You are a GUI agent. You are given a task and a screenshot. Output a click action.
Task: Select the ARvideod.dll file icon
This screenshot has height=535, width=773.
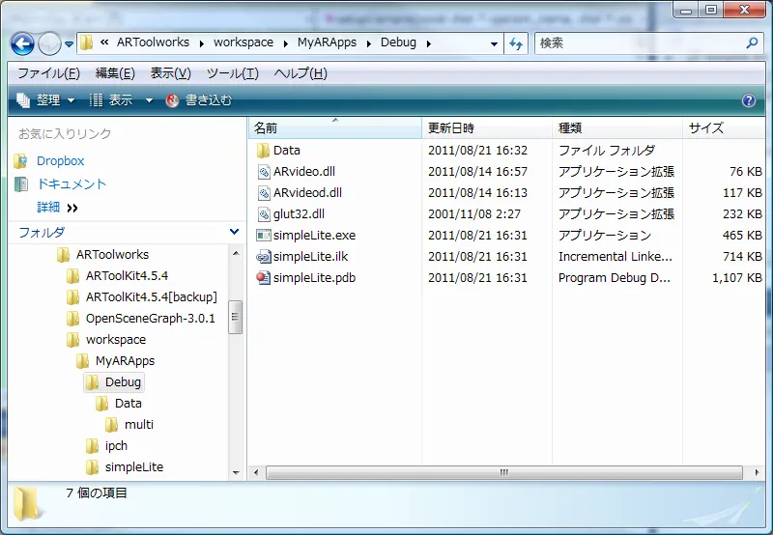[x=264, y=192]
